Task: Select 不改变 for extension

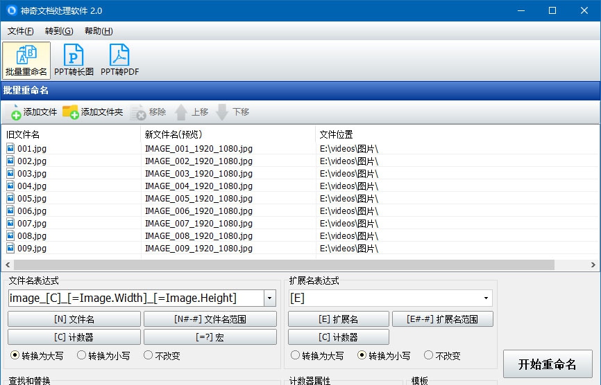Action: pyautogui.click(x=428, y=355)
